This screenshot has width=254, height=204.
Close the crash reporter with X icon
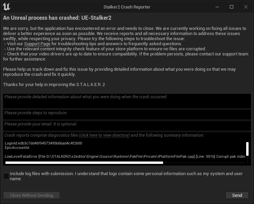(x=246, y=7)
